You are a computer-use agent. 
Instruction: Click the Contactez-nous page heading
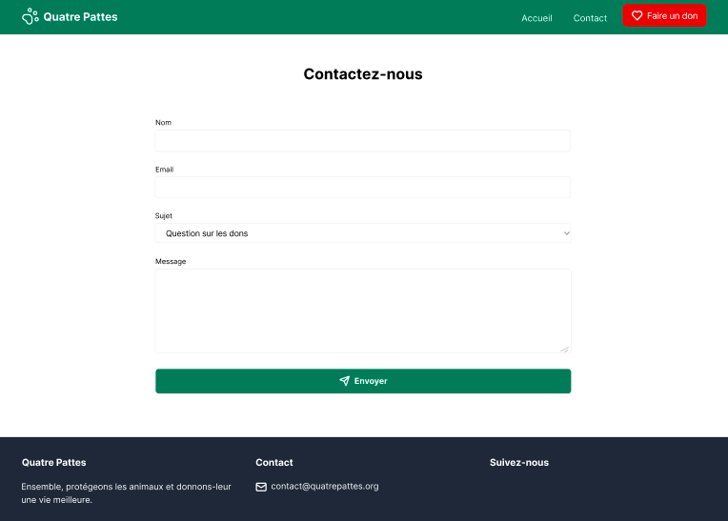tap(363, 74)
